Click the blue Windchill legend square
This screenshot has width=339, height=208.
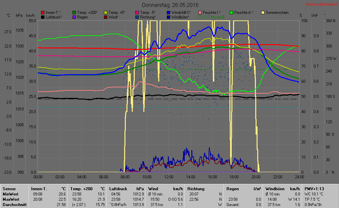click(169, 13)
